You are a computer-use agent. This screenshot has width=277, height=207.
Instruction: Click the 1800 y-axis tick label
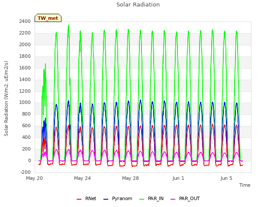tap(25, 56)
